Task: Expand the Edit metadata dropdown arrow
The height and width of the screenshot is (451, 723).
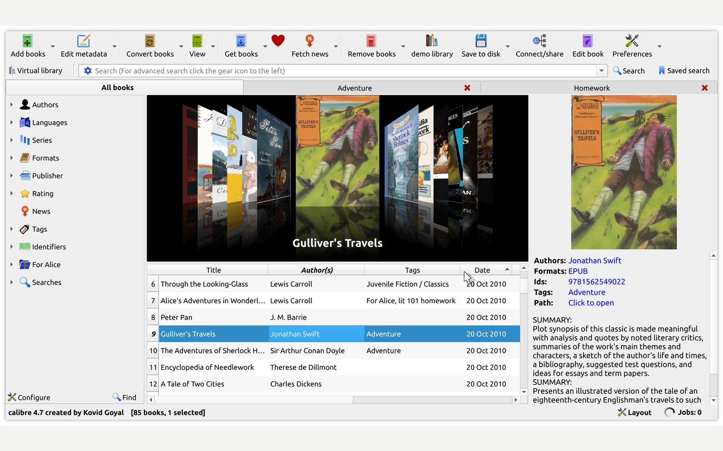Action: (114, 47)
